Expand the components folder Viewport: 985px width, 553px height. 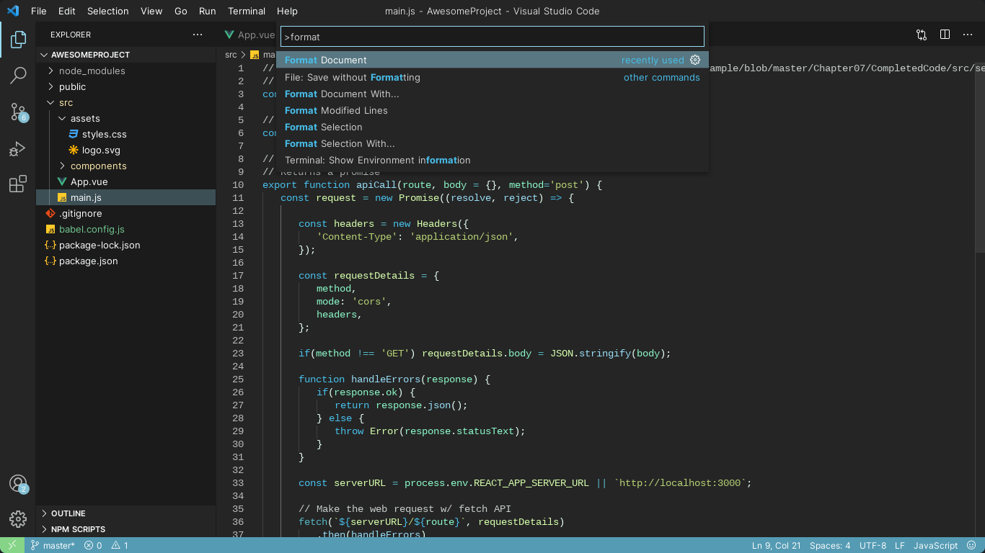[x=125, y=166]
